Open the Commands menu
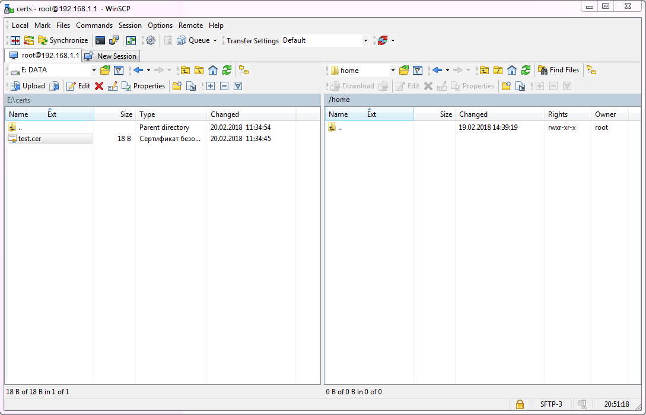The image size is (646, 415). (x=94, y=25)
